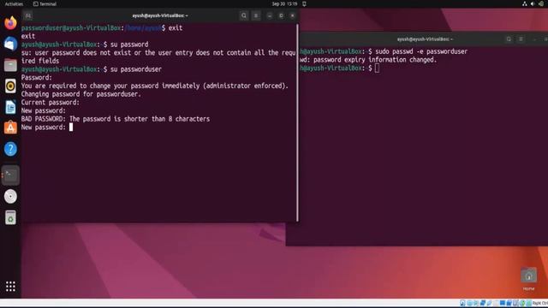This screenshot has width=548, height=308.
Task: Search in the front terminal window
Action: 244,15
